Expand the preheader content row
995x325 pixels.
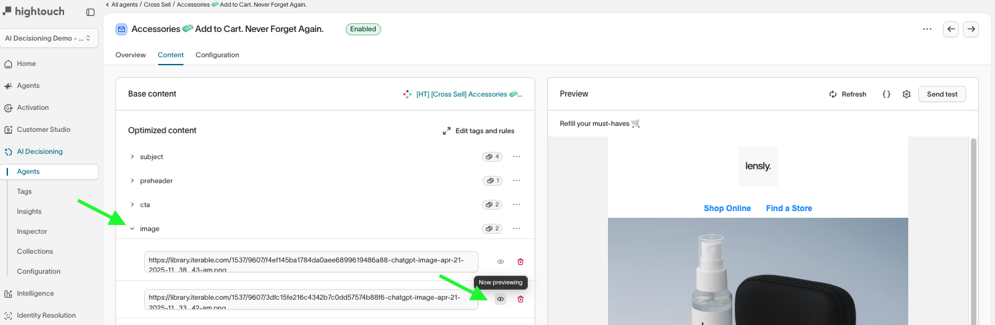(132, 181)
